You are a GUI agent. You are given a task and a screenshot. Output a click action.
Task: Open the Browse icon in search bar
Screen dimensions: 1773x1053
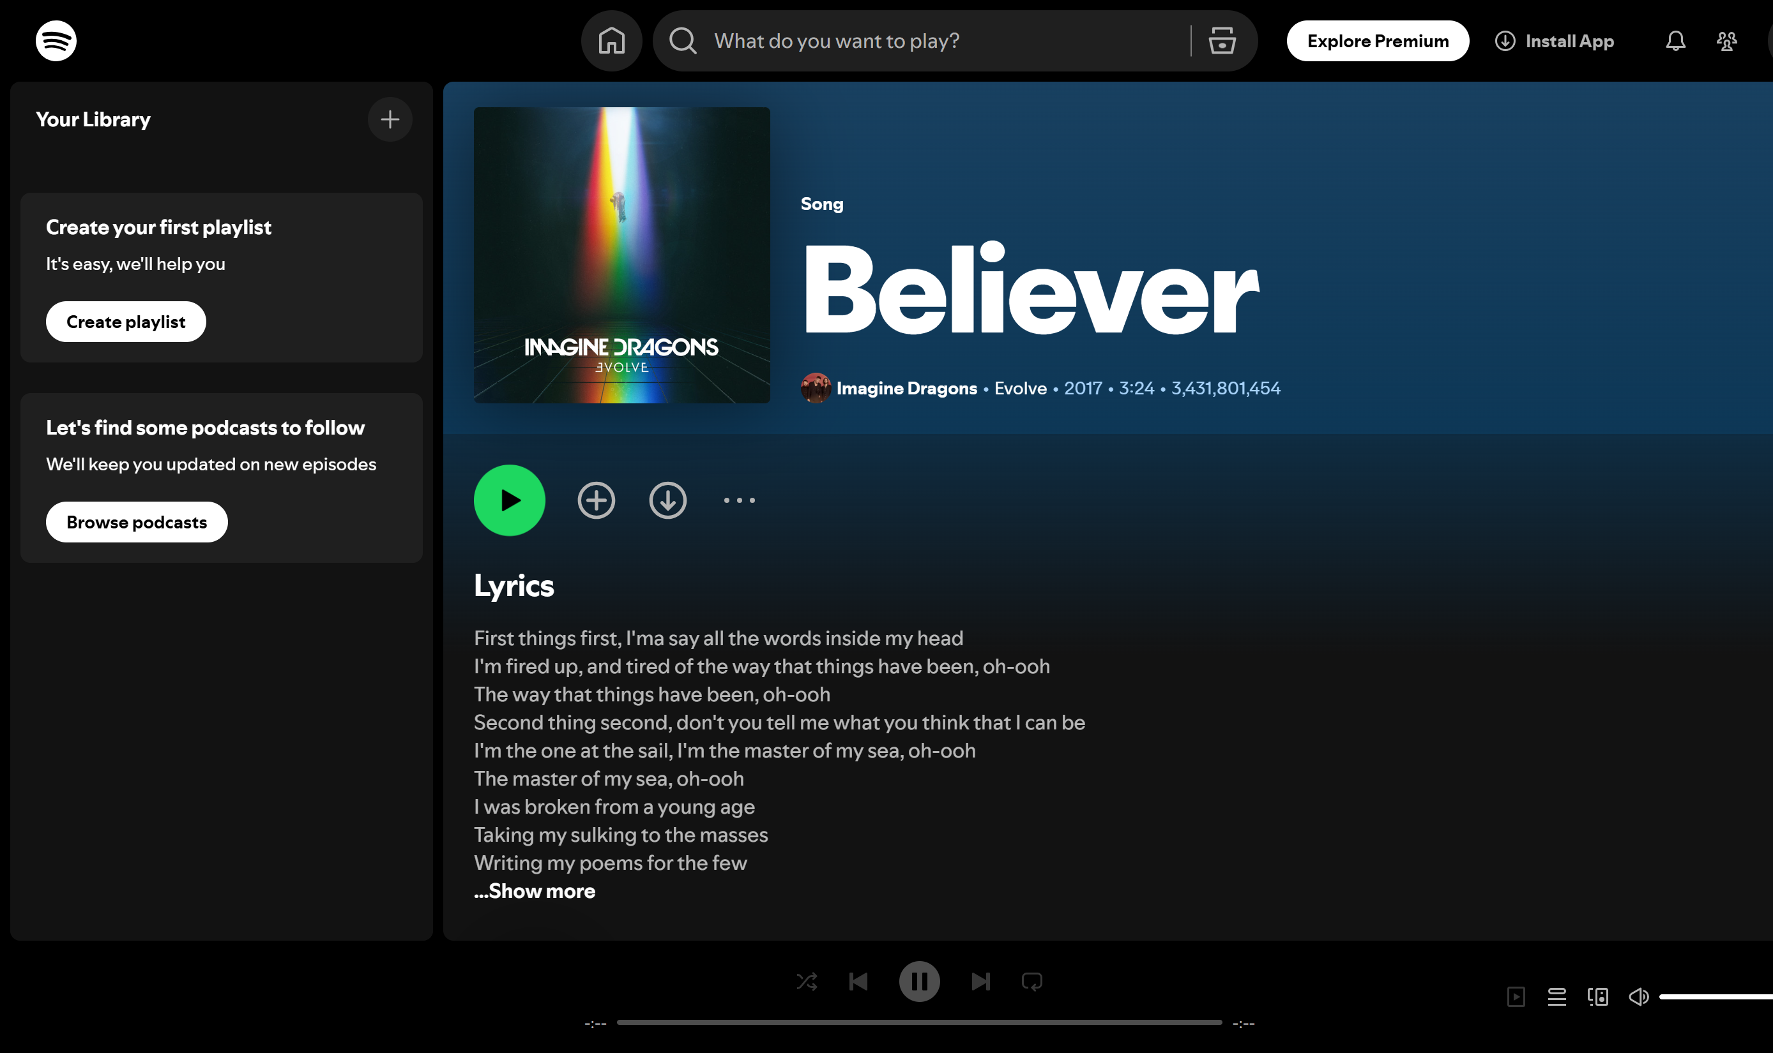pyautogui.click(x=1222, y=40)
